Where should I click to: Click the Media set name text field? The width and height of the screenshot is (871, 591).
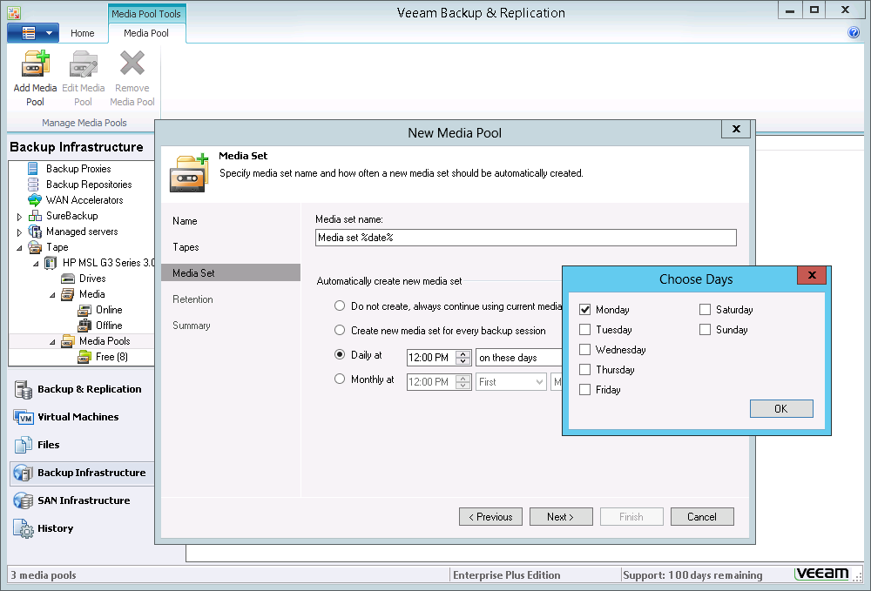525,238
